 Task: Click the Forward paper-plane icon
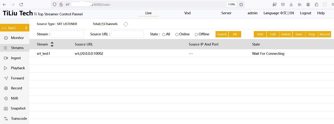tap(6, 78)
